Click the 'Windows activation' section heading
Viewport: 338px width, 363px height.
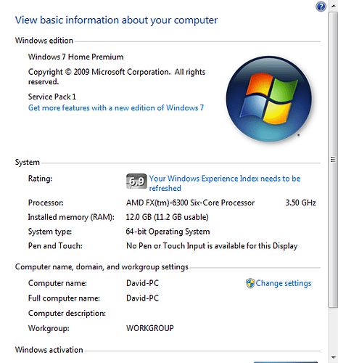49,350
